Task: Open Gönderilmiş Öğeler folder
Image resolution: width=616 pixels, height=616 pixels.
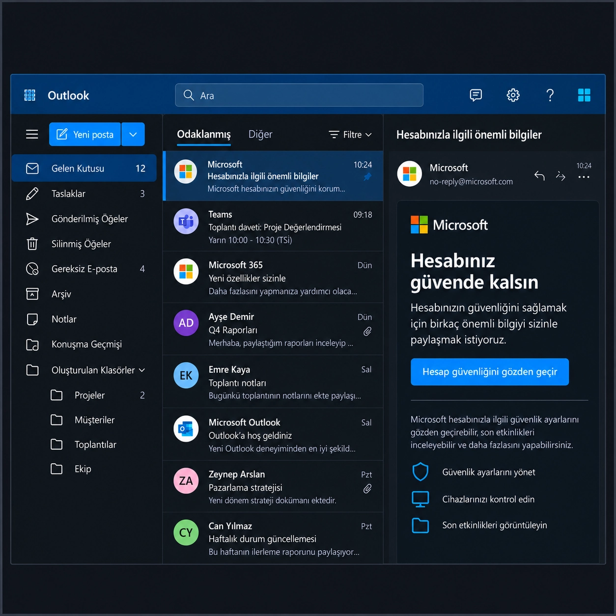Action: [x=84, y=219]
